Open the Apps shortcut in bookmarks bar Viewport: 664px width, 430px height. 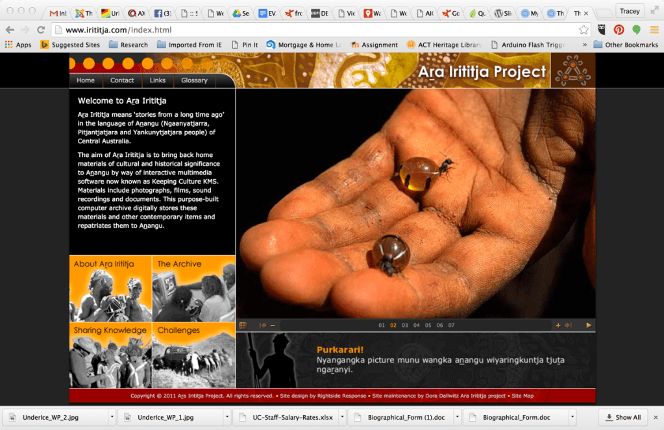click(x=18, y=45)
